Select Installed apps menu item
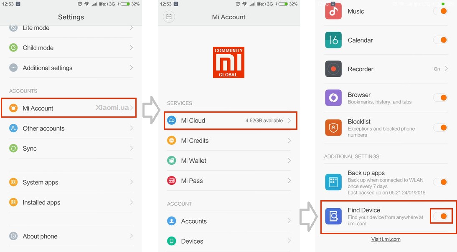This screenshot has height=252, width=457. 41,202
